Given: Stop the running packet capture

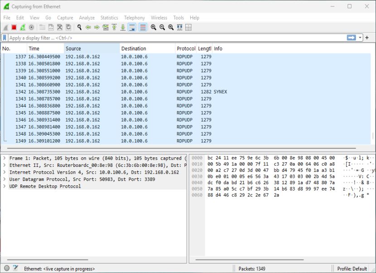Looking at the screenshot, I should coord(14,27).
